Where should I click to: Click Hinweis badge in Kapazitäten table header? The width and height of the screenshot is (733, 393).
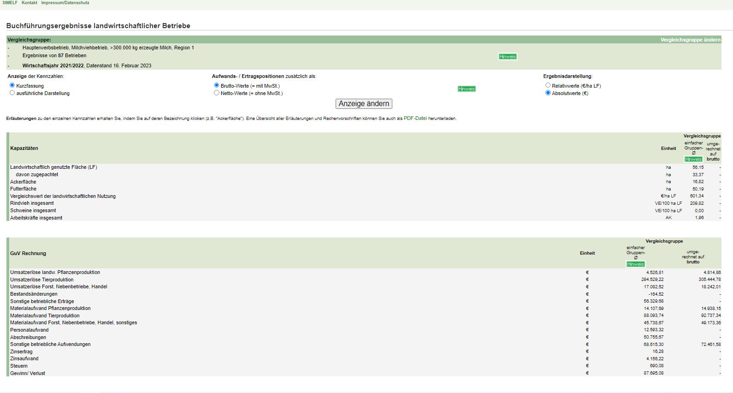[693, 159]
